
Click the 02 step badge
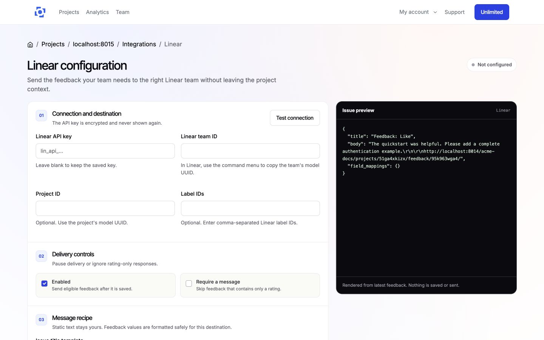(42, 256)
